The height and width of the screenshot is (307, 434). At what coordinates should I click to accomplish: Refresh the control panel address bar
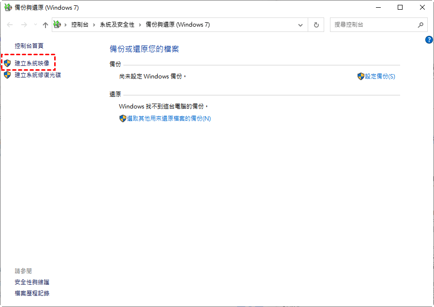(316, 25)
